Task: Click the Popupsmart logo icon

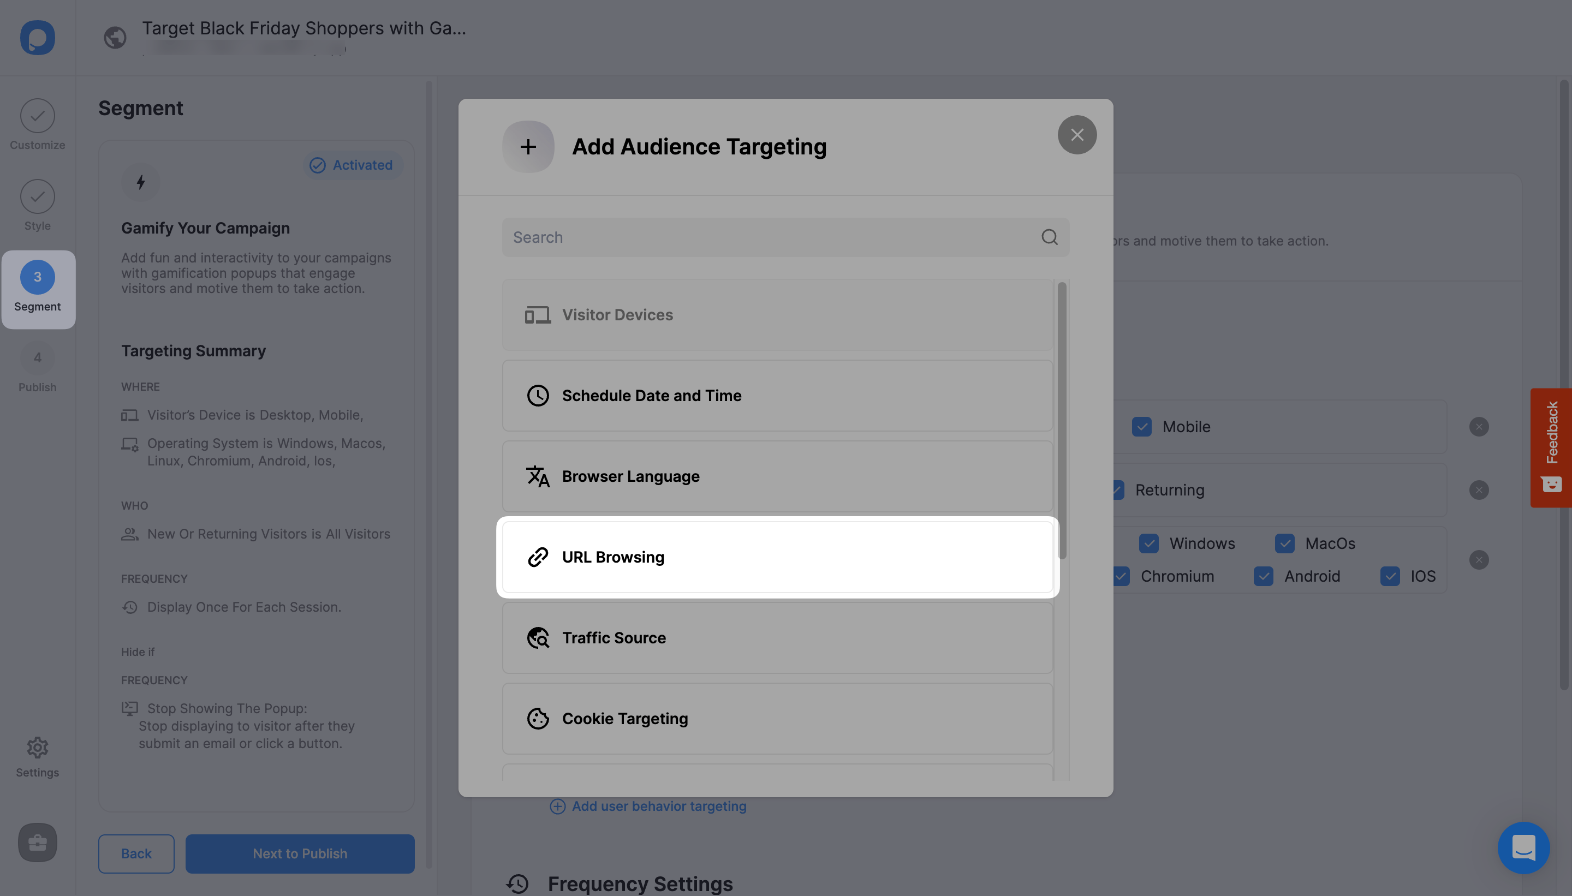Action: 38,38
